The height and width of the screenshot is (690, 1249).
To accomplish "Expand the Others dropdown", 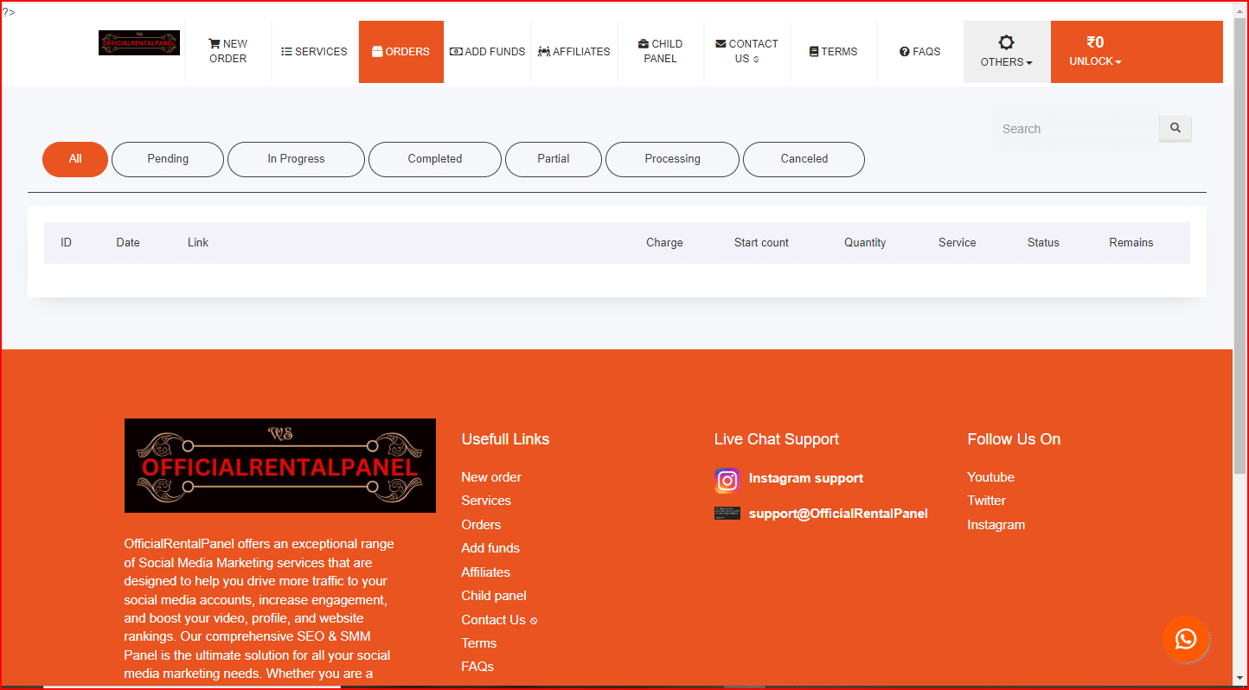I will click(x=1006, y=62).
